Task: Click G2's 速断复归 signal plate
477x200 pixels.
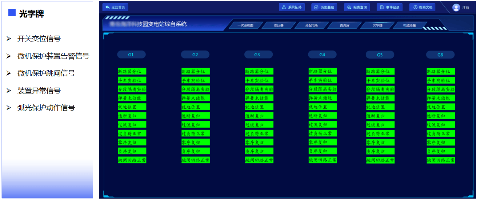Action: tap(196, 116)
